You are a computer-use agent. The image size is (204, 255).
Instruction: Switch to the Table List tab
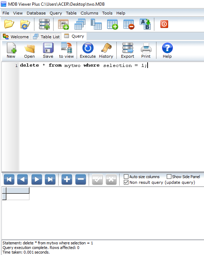tap(46, 36)
